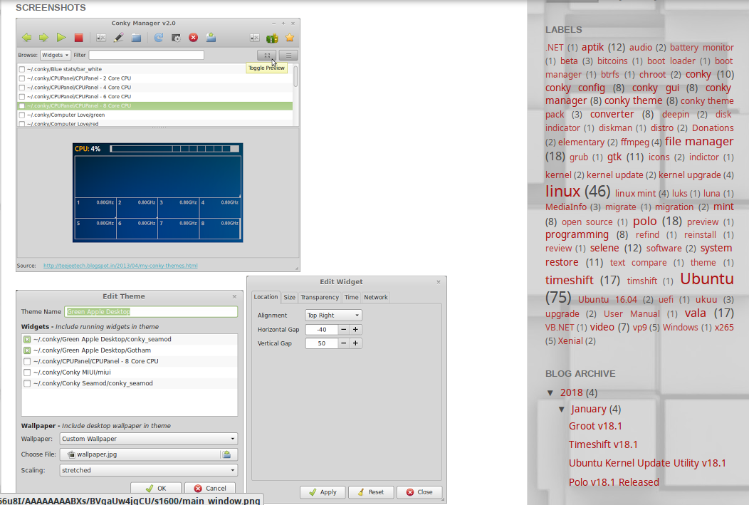The width and height of the screenshot is (749, 505).
Task: Start the selected widget with the play icon
Action: 61,37
